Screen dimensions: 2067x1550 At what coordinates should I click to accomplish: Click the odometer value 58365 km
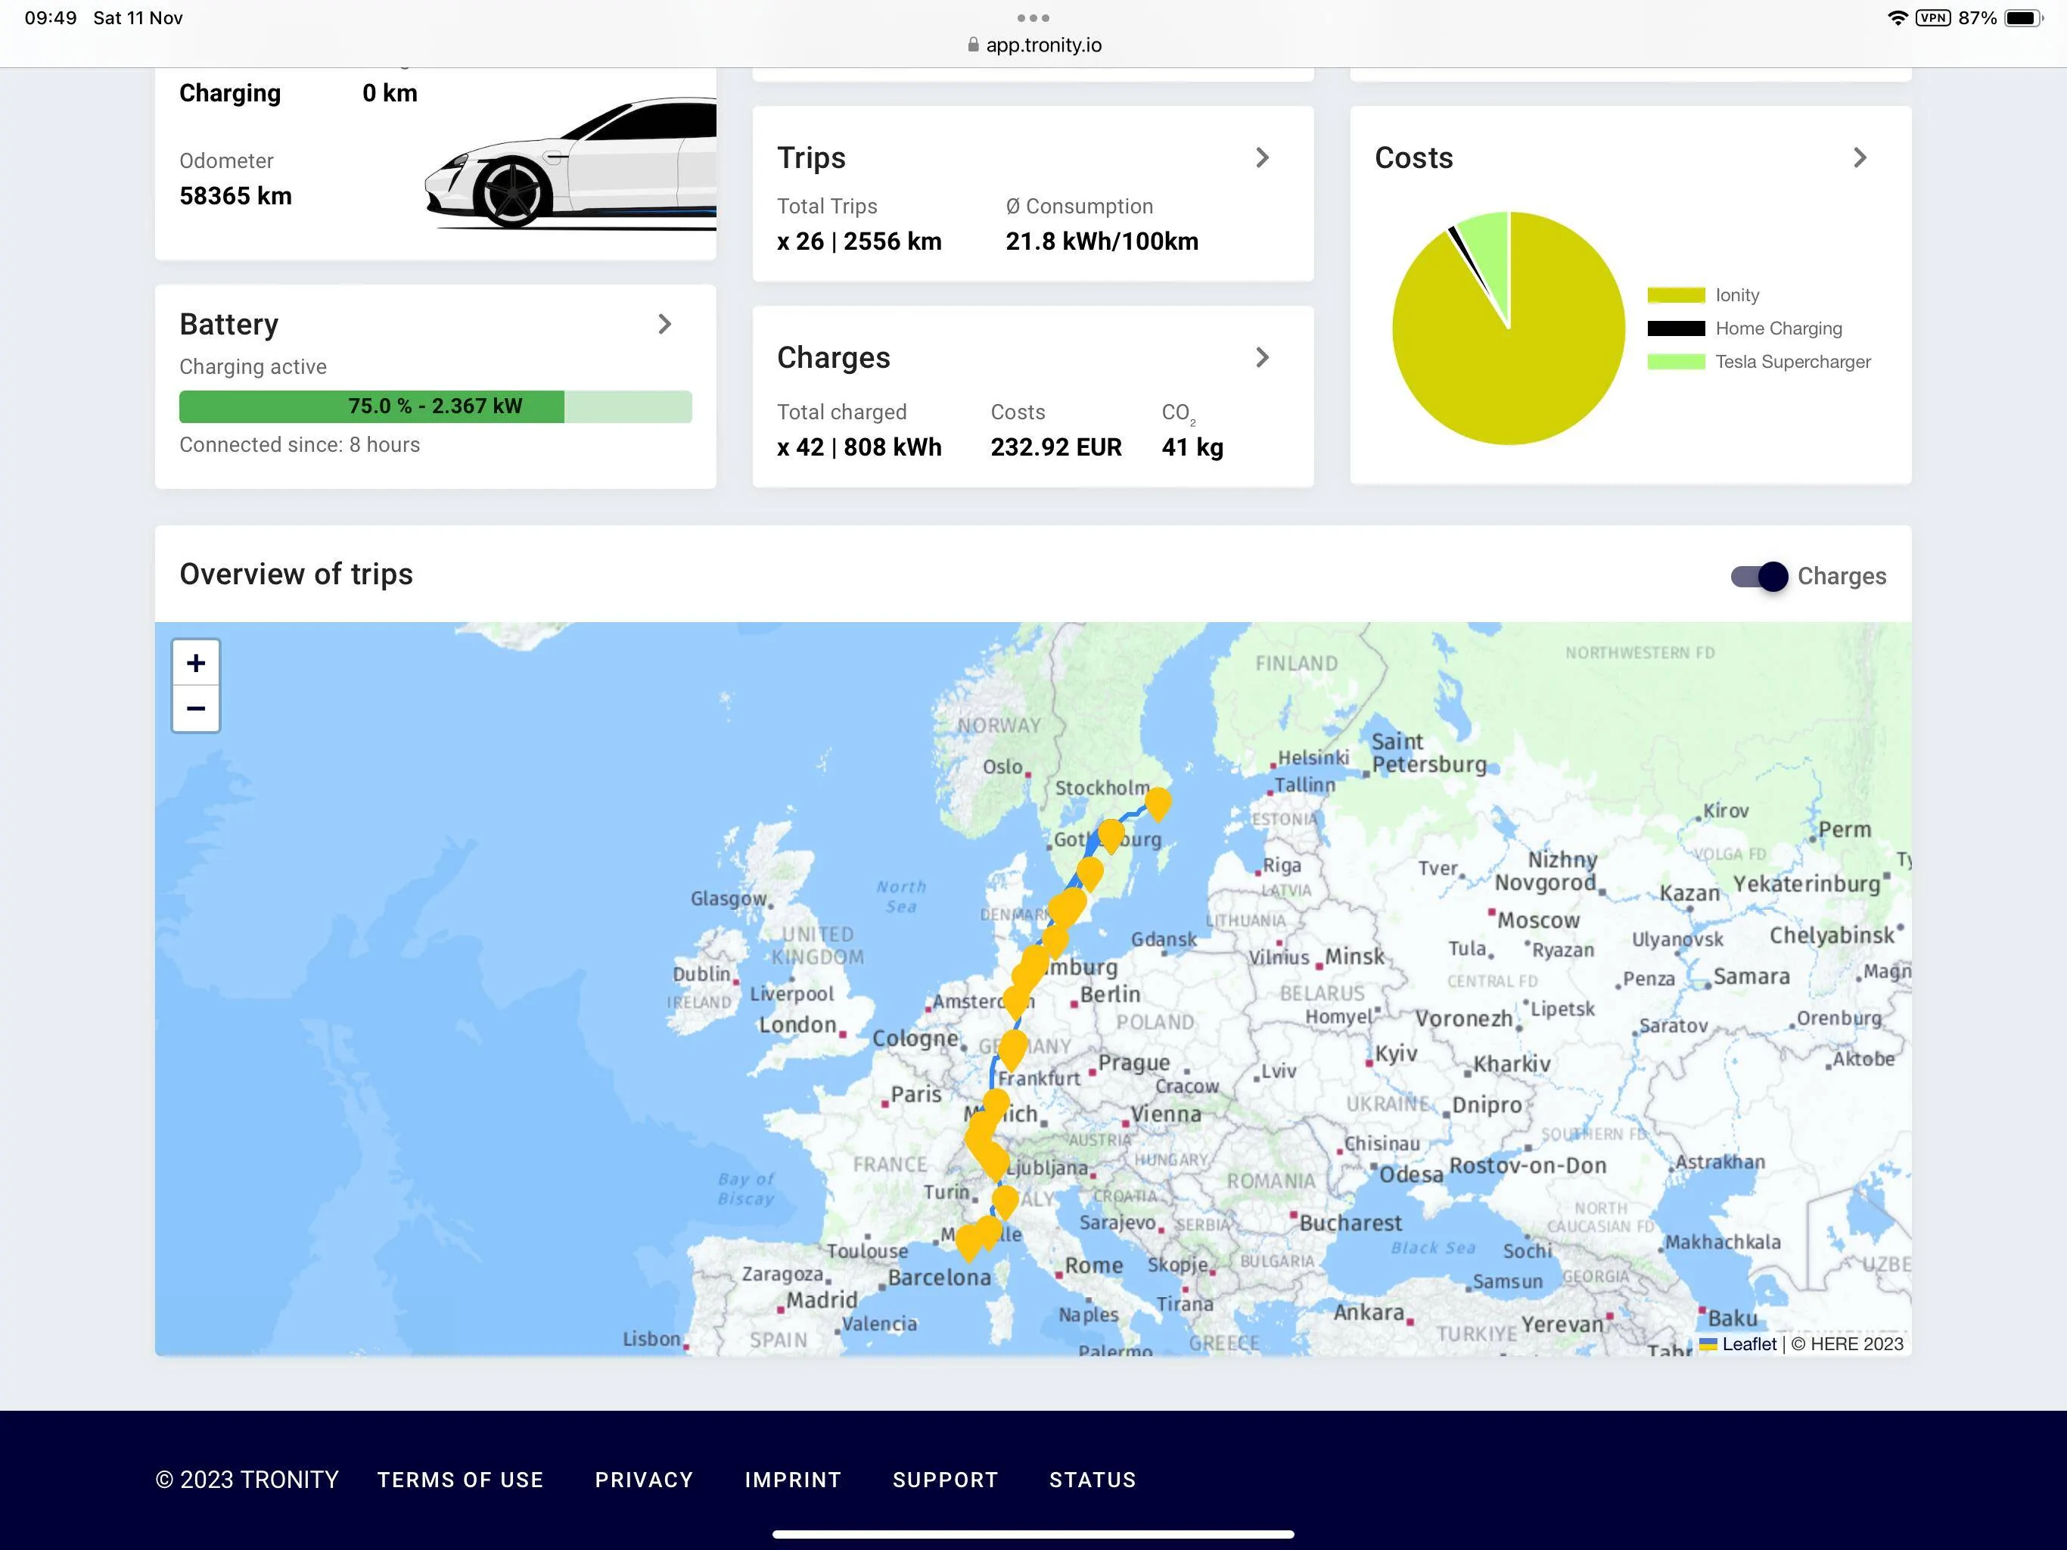[x=235, y=196]
